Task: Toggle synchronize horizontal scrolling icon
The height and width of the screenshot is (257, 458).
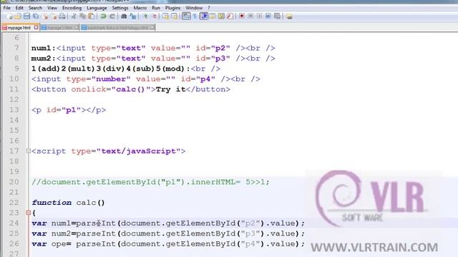Action: click(x=175, y=16)
